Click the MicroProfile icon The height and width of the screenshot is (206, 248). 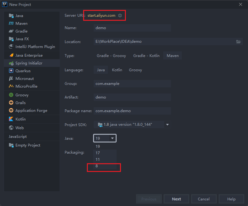(11, 86)
